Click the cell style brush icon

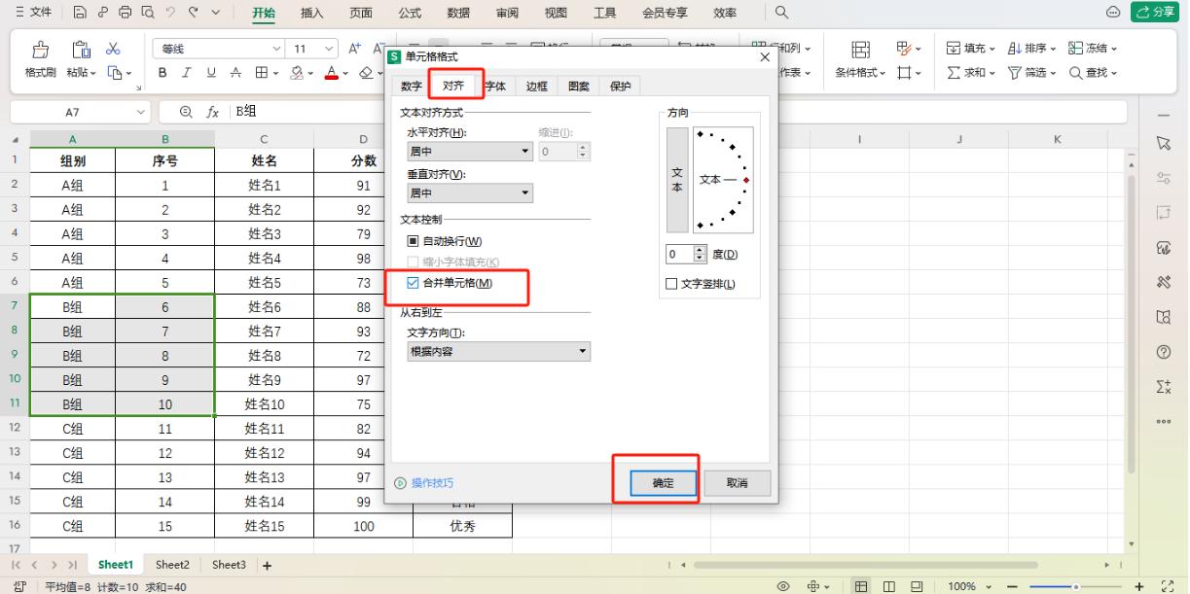coord(902,49)
